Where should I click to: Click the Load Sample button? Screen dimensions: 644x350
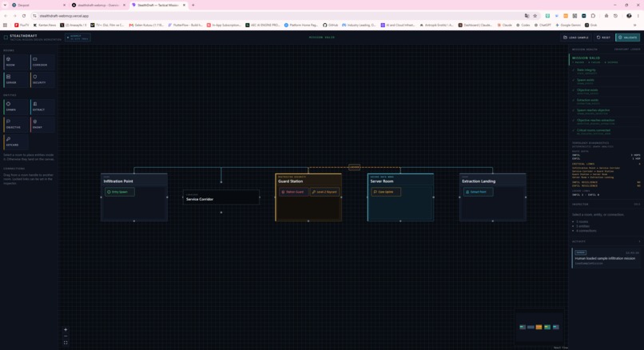pyautogui.click(x=576, y=38)
